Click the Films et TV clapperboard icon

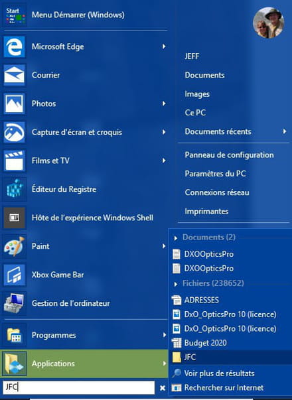pos(15,161)
